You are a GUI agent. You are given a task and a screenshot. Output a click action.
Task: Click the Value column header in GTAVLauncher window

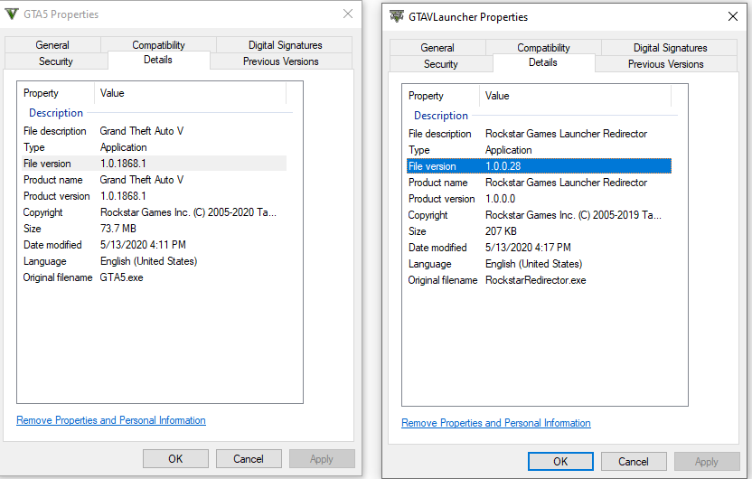point(498,96)
